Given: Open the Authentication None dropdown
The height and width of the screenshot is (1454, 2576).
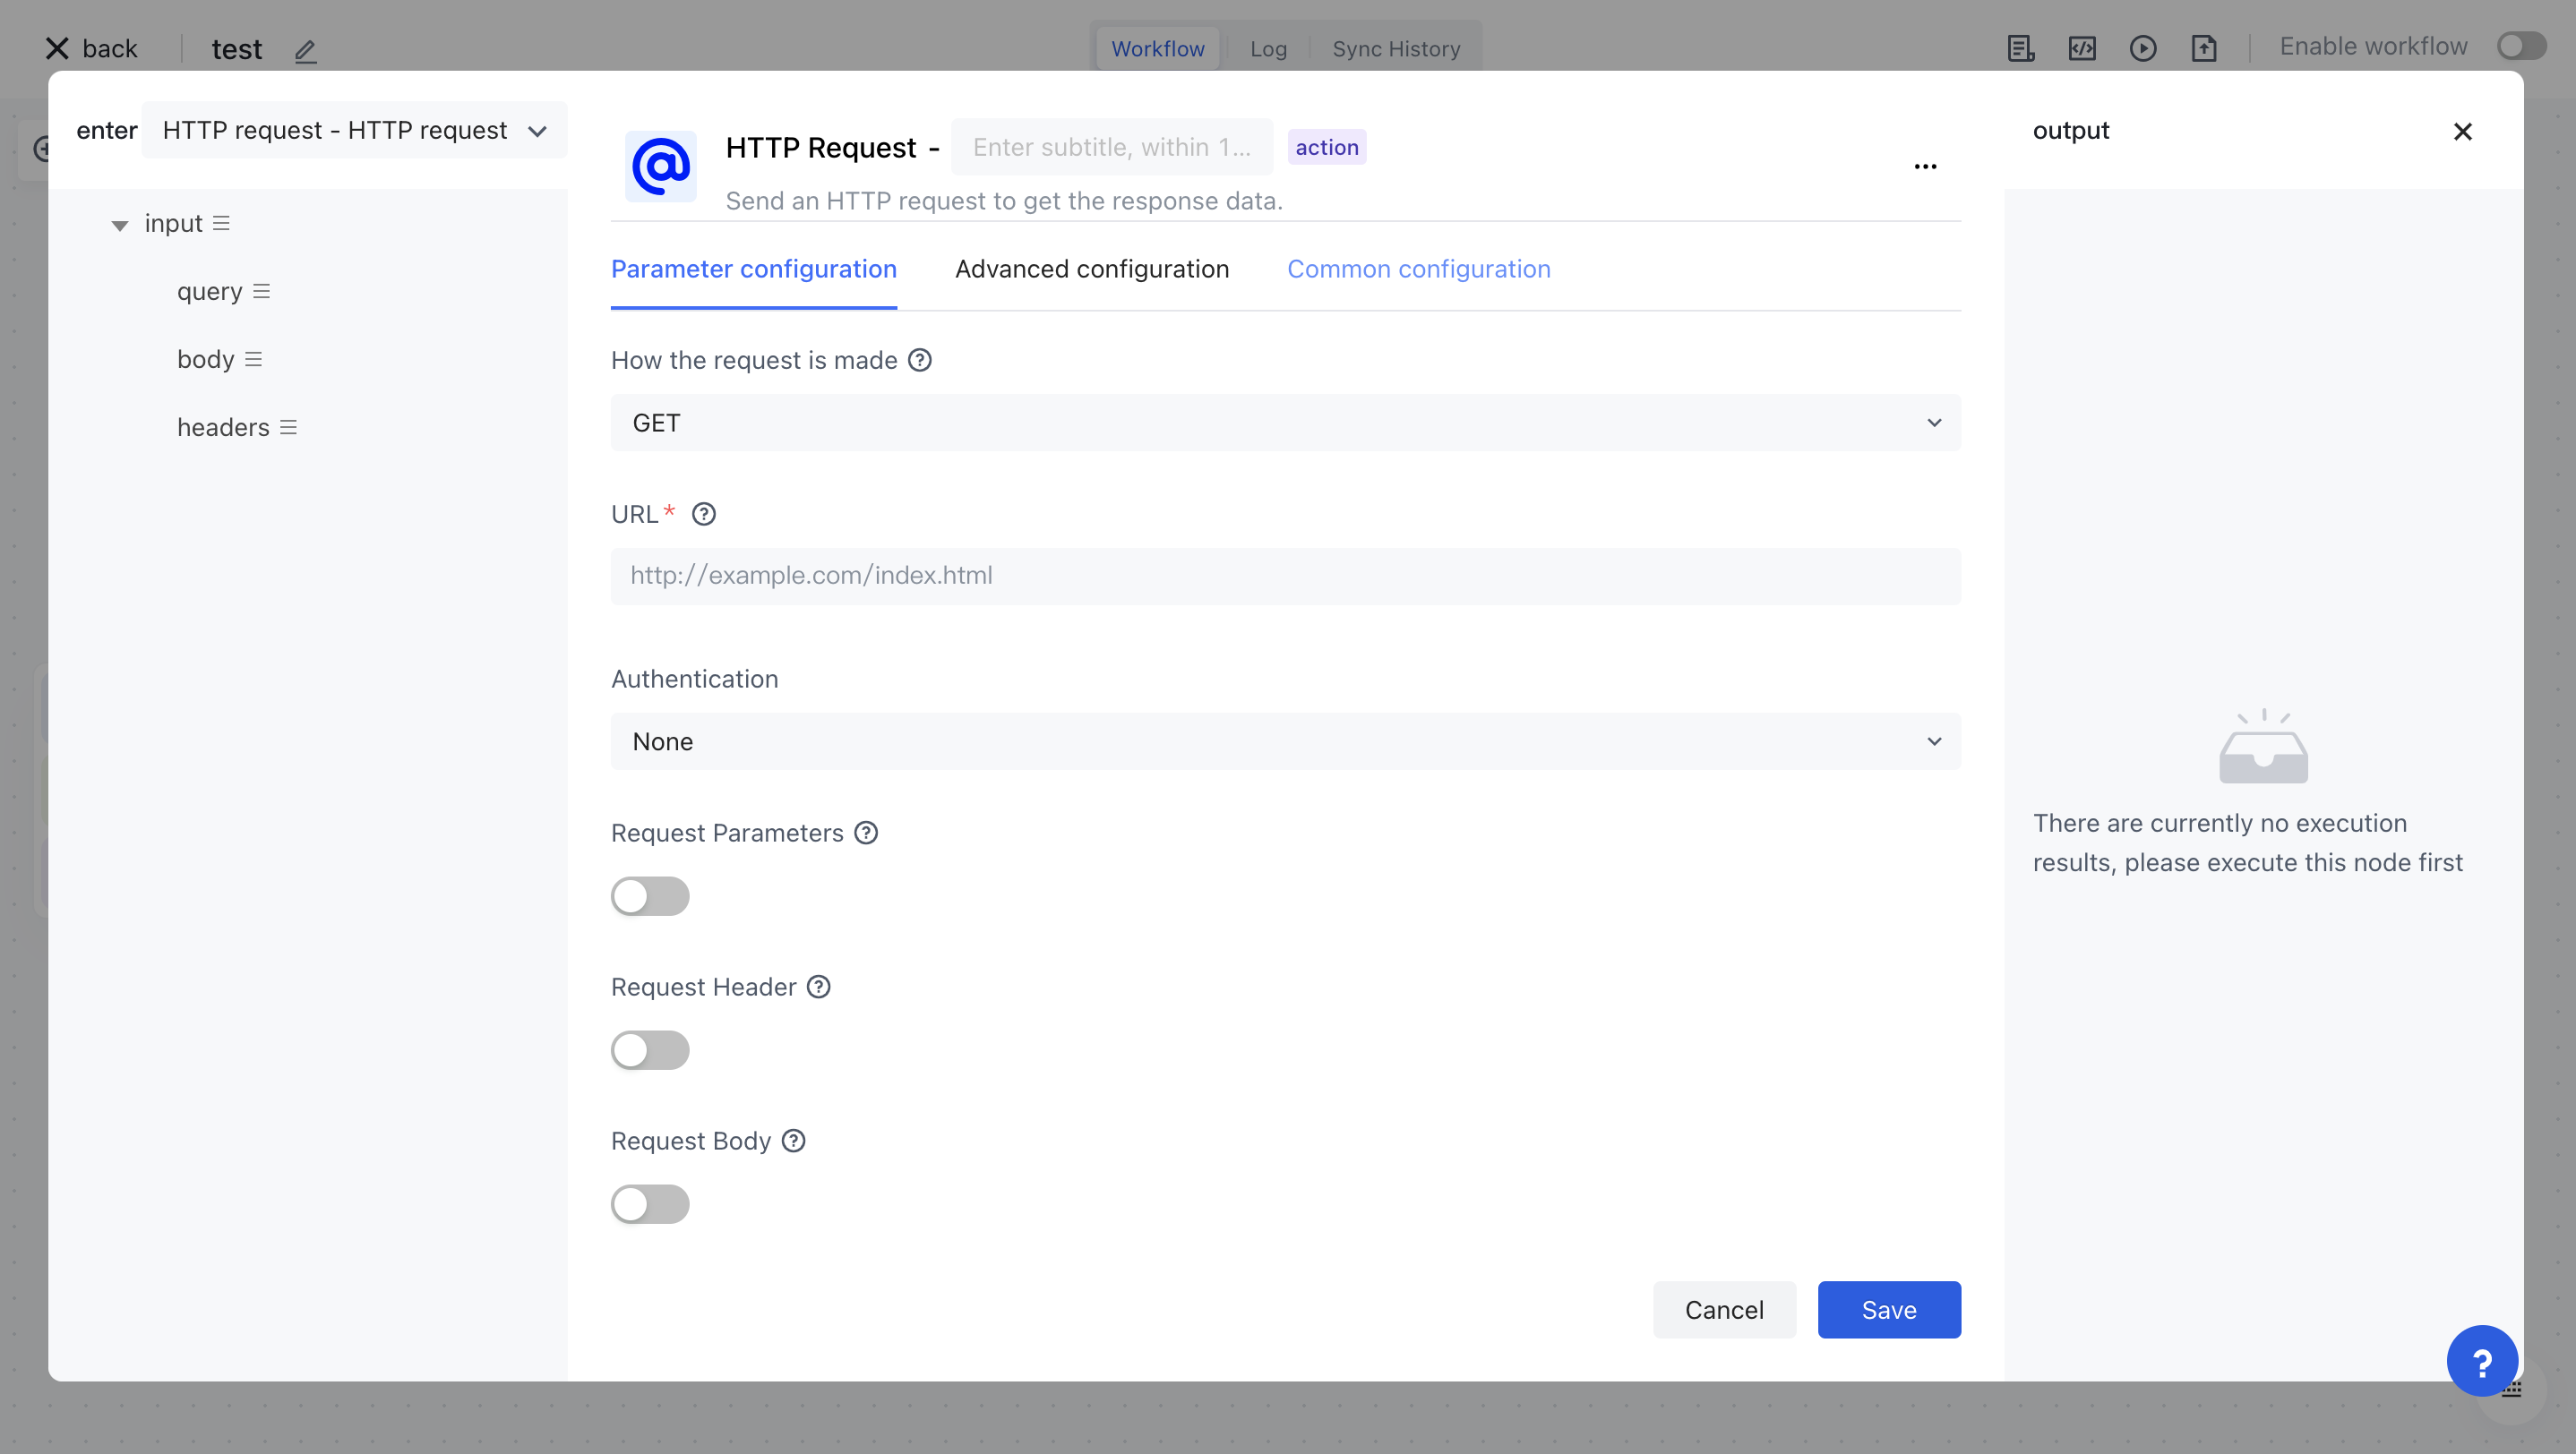Looking at the screenshot, I should pos(1285,741).
